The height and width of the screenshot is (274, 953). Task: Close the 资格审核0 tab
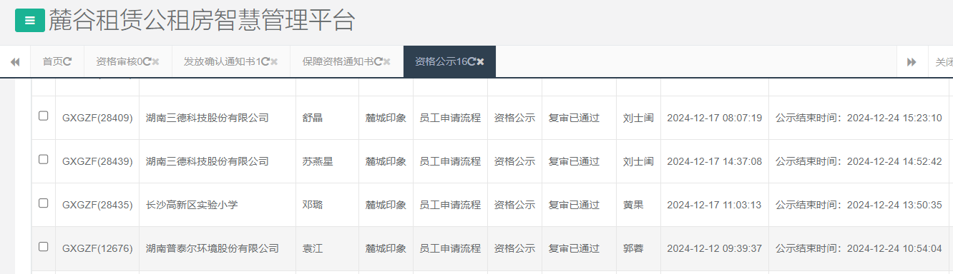[155, 62]
